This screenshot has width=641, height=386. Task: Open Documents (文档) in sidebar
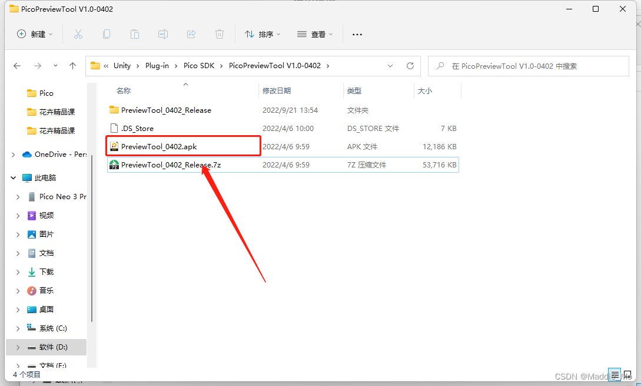tap(41, 253)
